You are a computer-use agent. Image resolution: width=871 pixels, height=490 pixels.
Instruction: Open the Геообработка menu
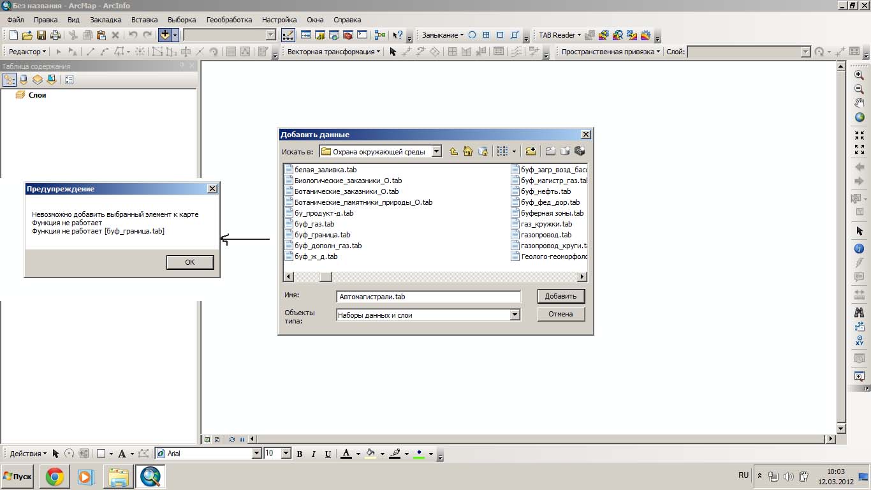tap(229, 20)
